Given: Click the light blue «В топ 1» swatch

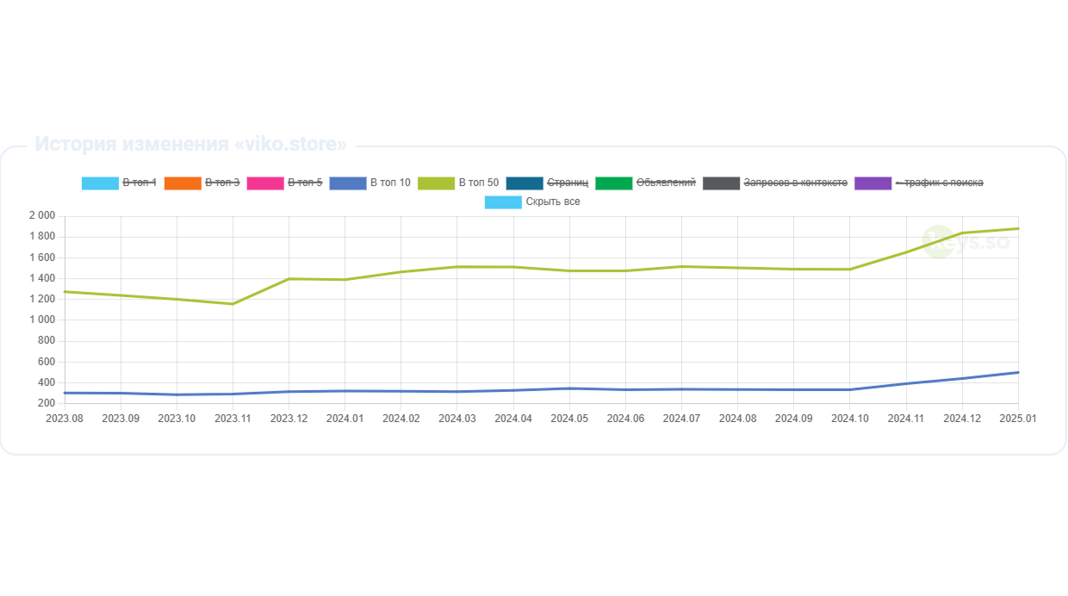Looking at the screenshot, I should coord(100,183).
